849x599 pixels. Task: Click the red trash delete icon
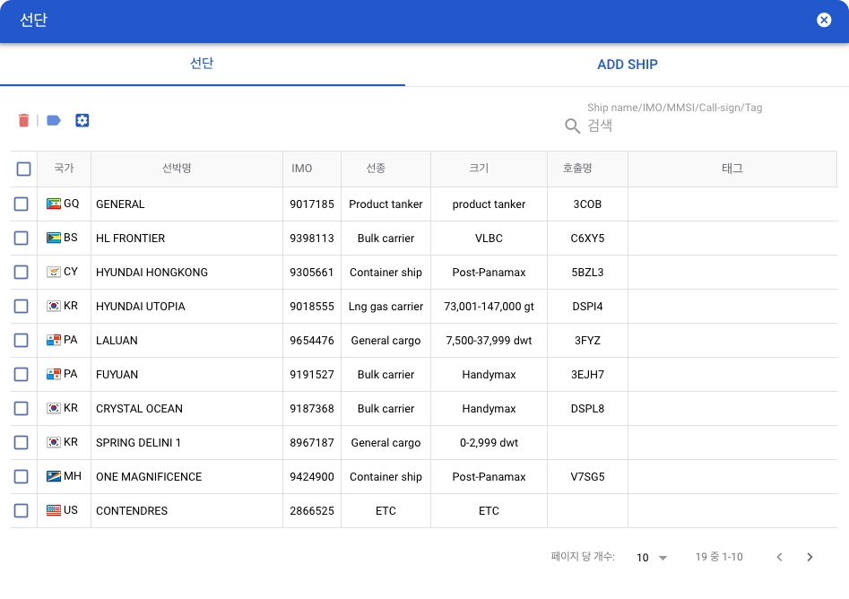click(x=24, y=120)
